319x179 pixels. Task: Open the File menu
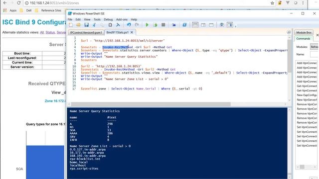70,19
